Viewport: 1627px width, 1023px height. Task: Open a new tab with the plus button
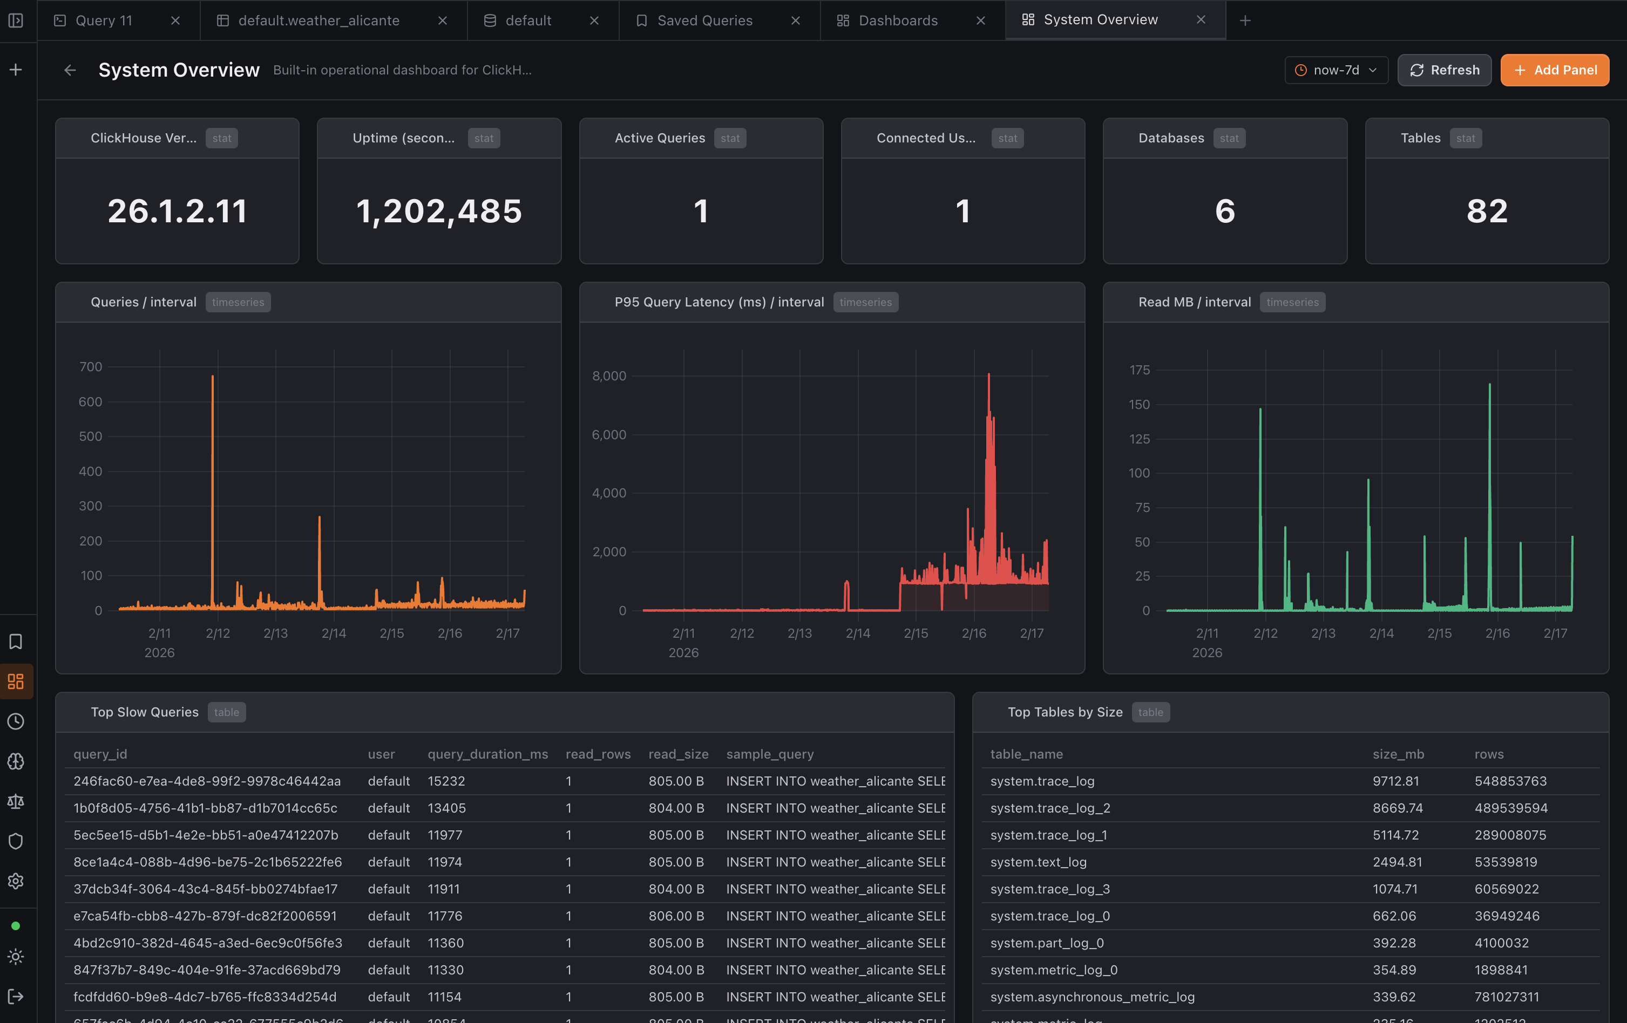tap(1245, 21)
